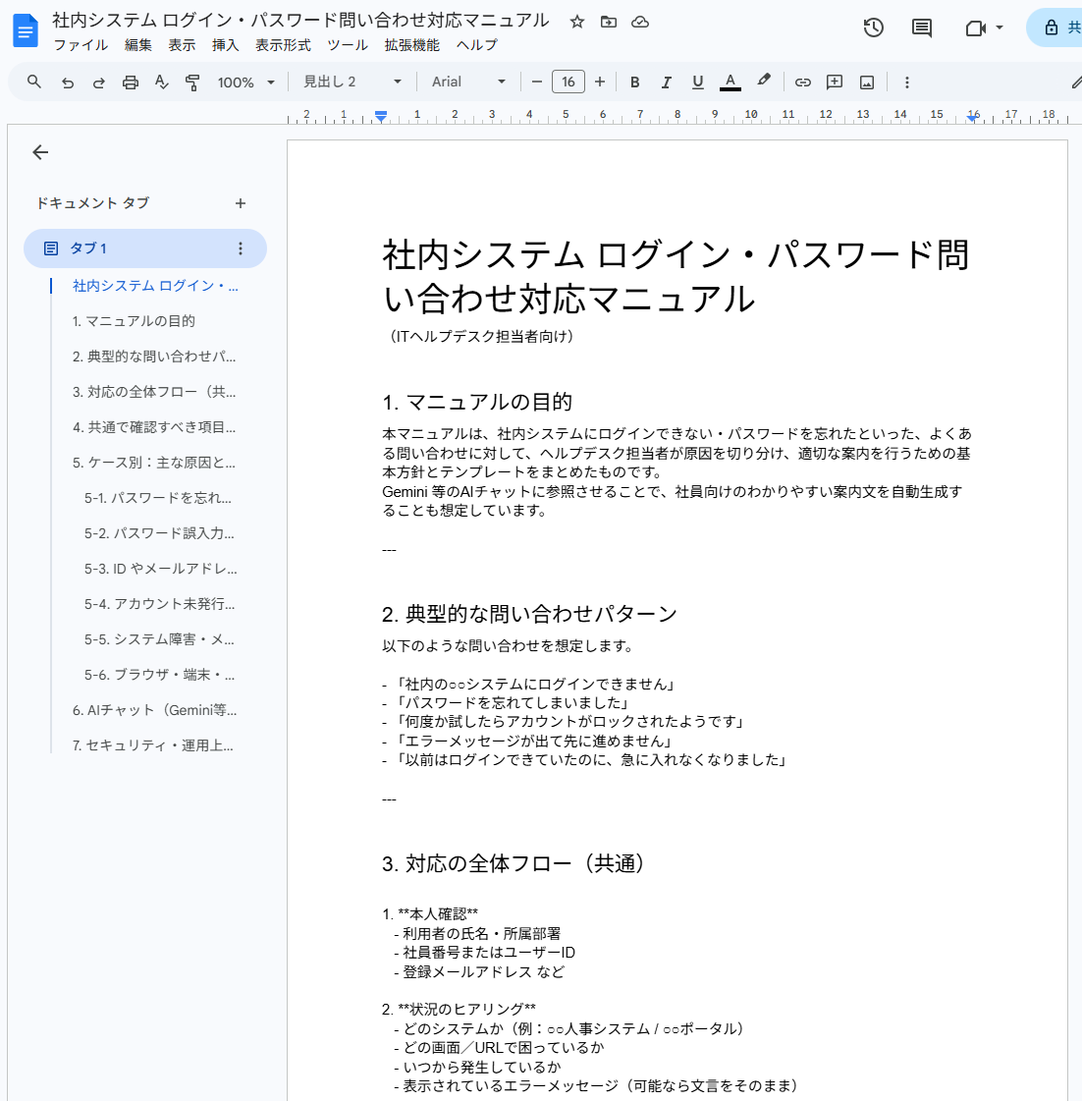Open the ファイル menu
The height and width of the screenshot is (1101, 1082).
coord(81,45)
